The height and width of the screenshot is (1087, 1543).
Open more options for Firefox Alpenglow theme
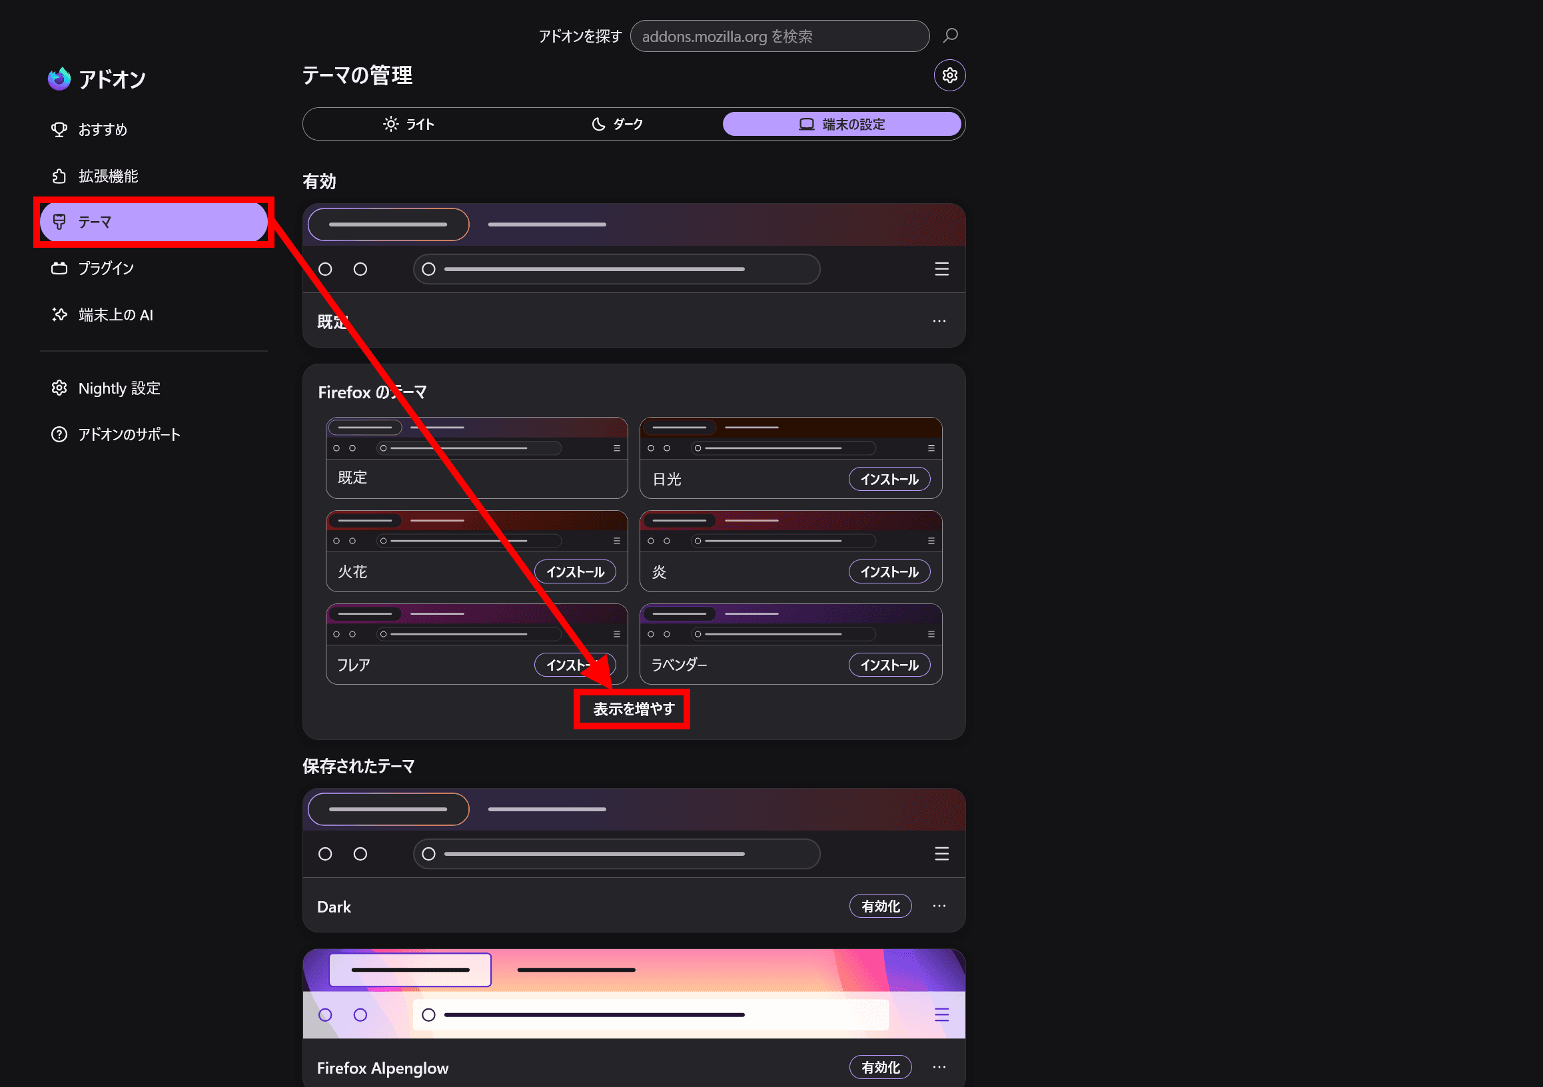coord(939,1067)
